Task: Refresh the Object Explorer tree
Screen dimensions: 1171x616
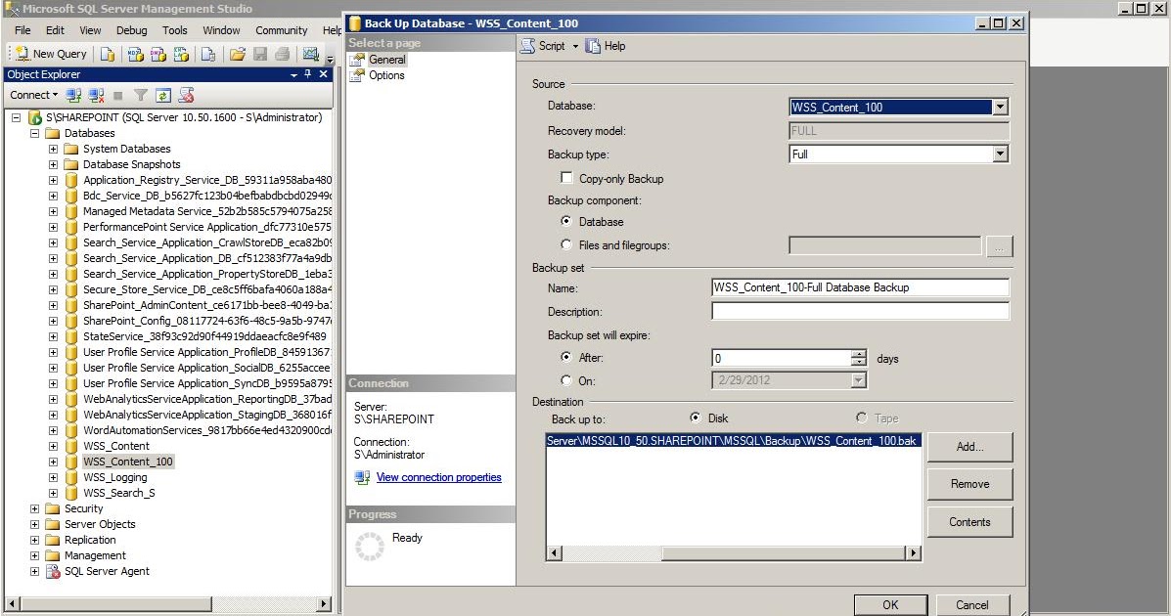Action: click(x=163, y=95)
